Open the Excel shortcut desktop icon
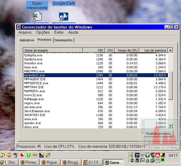 tap(37, 17)
